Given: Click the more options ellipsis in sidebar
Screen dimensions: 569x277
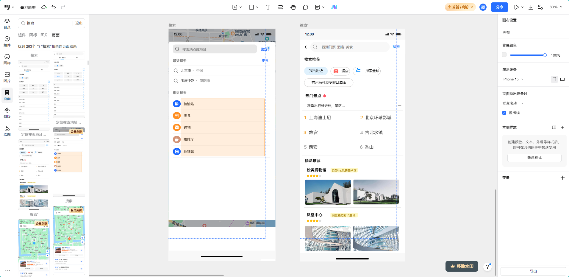Looking at the screenshot, I should 7,270.
